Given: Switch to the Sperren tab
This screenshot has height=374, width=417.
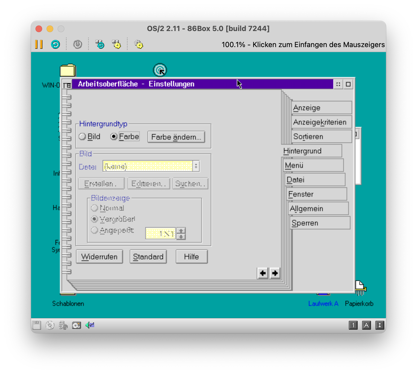Looking at the screenshot, I should (320, 223).
